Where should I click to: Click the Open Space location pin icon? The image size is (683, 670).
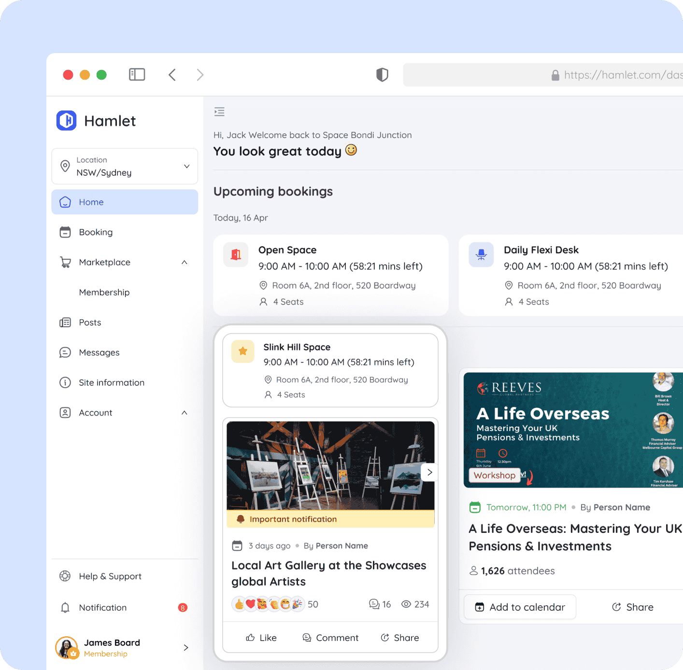[x=263, y=286]
